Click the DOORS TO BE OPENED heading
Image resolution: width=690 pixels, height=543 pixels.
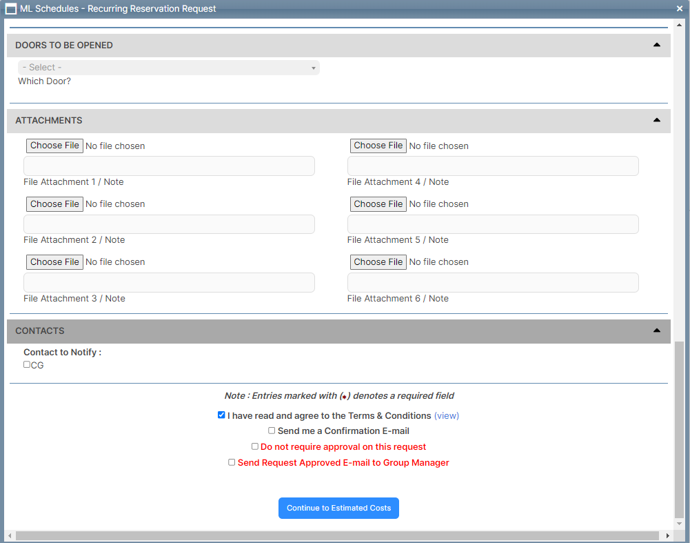coord(64,46)
